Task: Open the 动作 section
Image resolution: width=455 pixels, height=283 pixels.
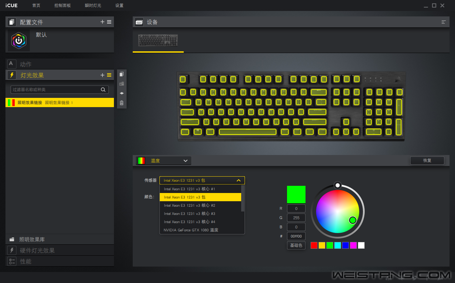Action: (60, 64)
